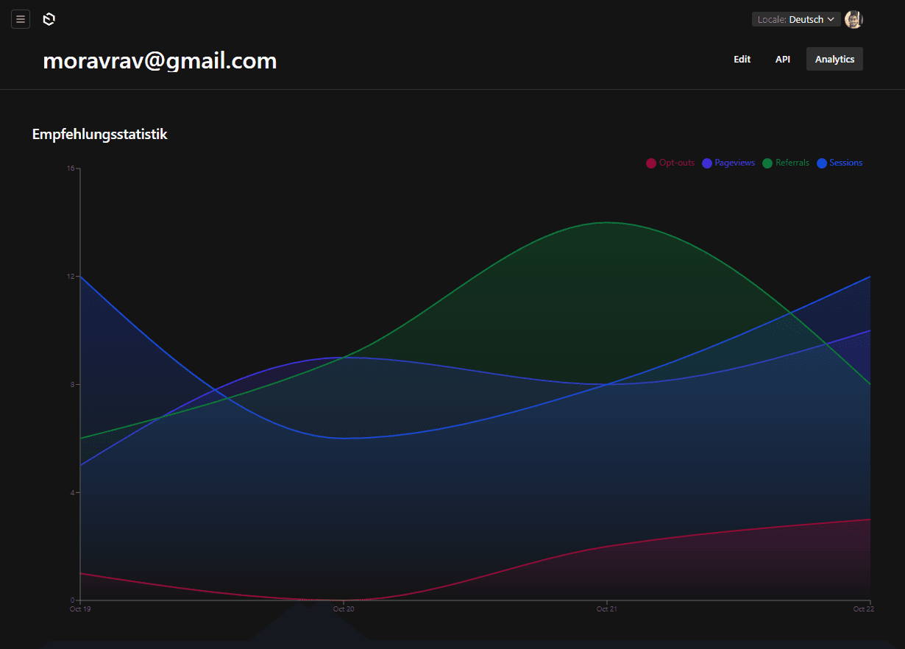The image size is (905, 649).
Task: Click the moravrav@gmail.com page heading
Action: 160,60
